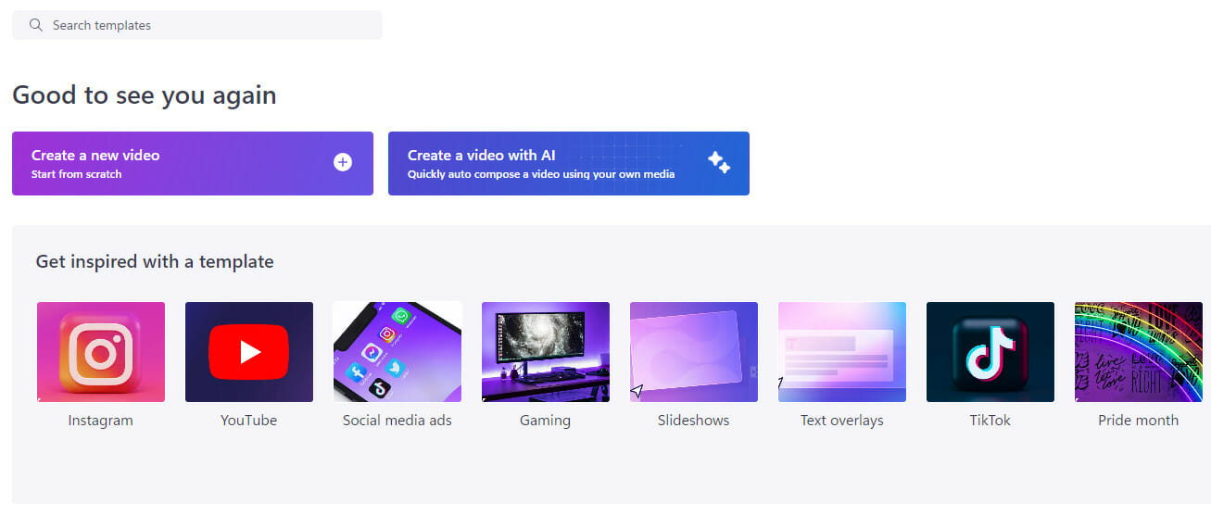
Task: Click the Instagram label
Action: click(x=101, y=421)
